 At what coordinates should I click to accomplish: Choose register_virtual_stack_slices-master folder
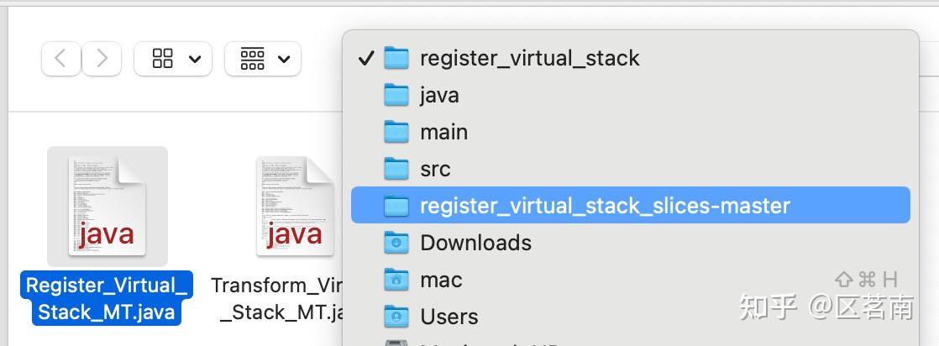click(605, 206)
